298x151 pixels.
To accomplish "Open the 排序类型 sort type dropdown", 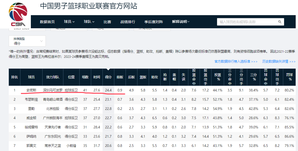I will click(x=27, y=41).
